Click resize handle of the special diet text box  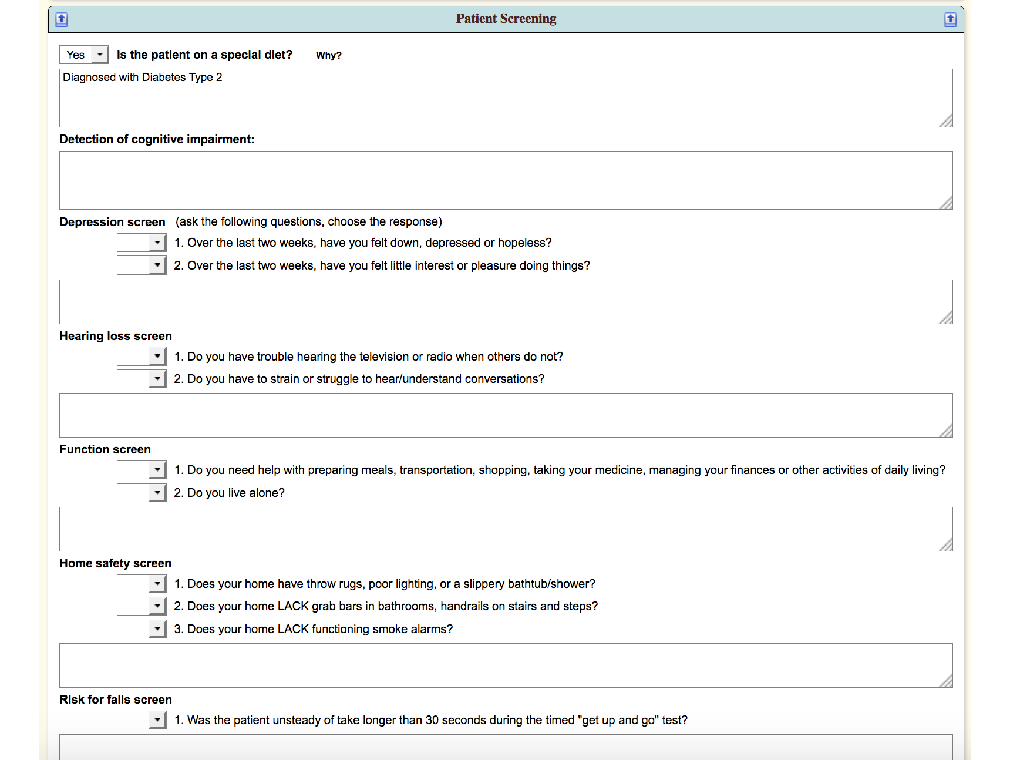point(946,120)
